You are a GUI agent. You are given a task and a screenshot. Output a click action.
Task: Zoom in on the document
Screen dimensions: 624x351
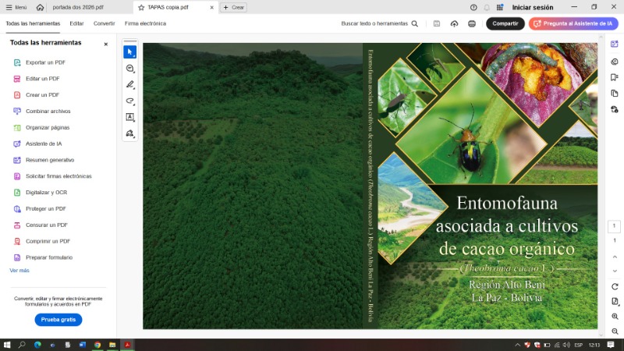615,316
